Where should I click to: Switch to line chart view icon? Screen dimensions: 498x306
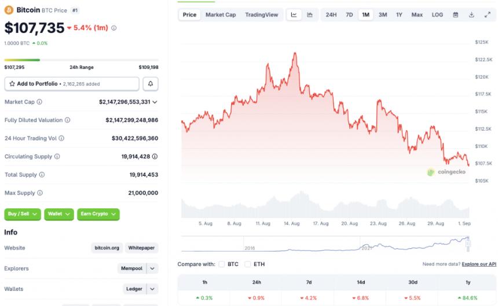[x=294, y=14]
